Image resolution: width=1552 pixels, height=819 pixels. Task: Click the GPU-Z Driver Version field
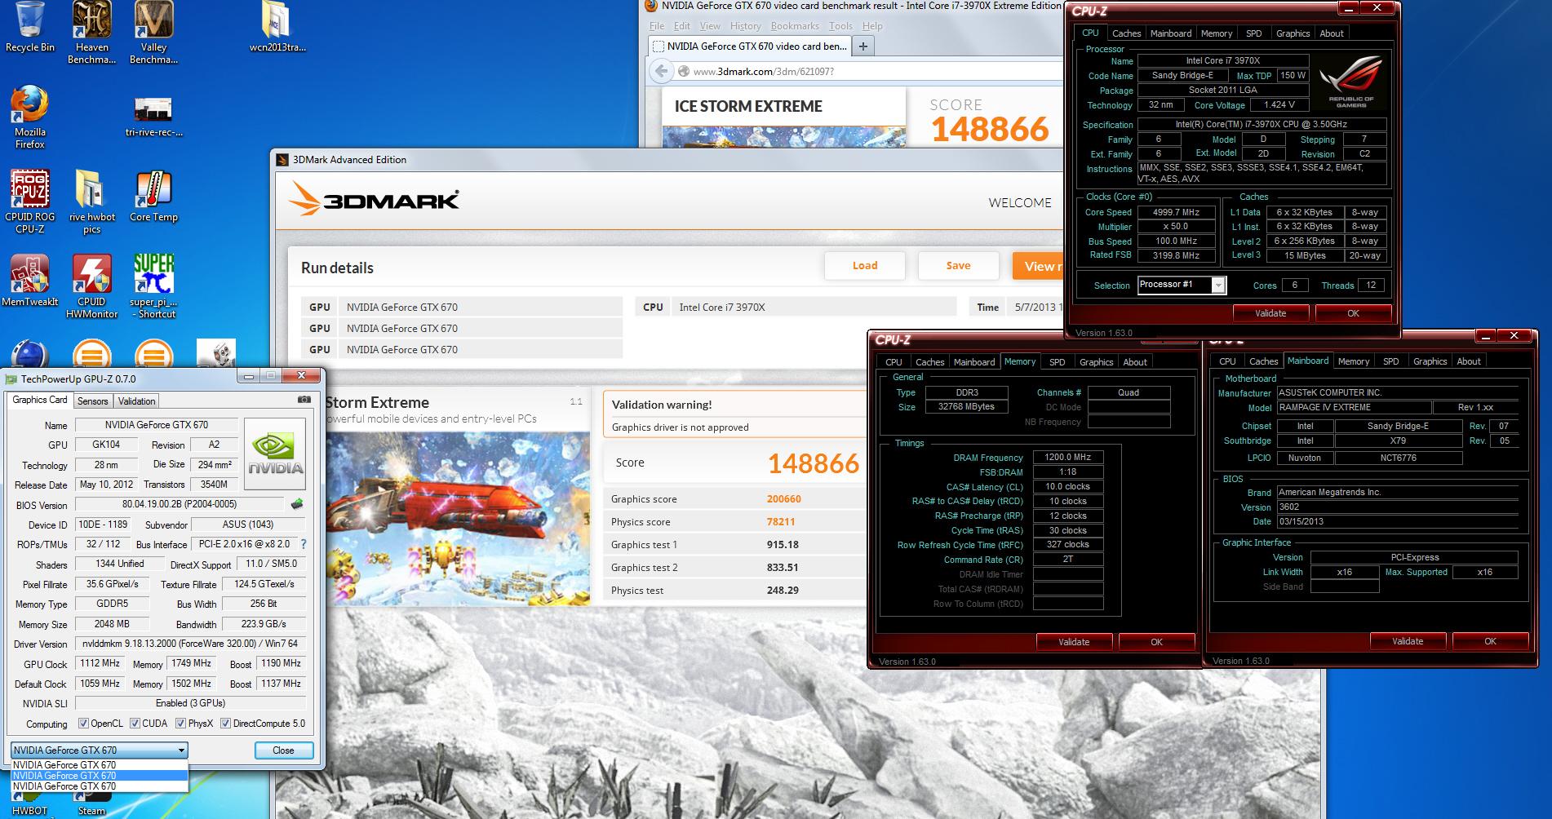tap(190, 644)
